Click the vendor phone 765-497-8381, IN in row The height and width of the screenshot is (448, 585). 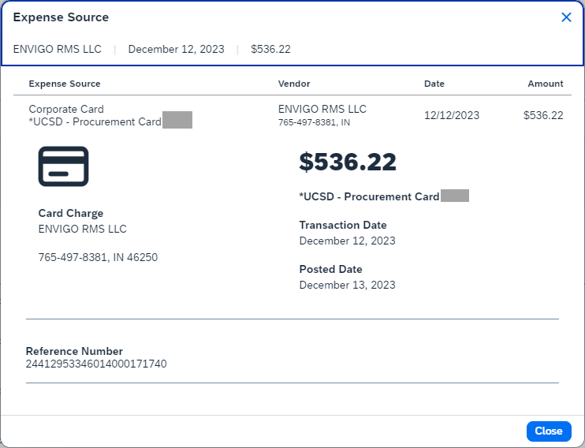point(314,123)
